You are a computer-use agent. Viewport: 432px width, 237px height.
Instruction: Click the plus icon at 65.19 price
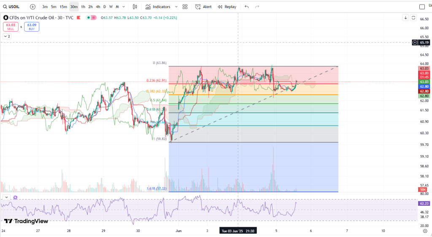tap(415, 43)
